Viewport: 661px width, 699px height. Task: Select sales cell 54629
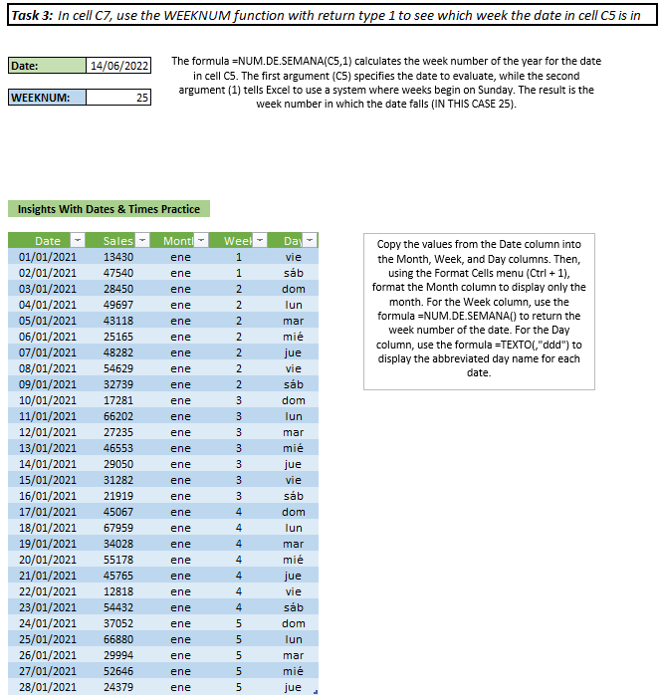pos(117,368)
